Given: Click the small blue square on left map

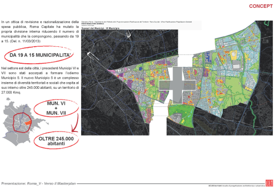Looking at the screenshot, I should (x=140, y=69).
